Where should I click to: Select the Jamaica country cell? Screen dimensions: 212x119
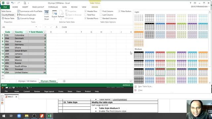tap(21, 54)
